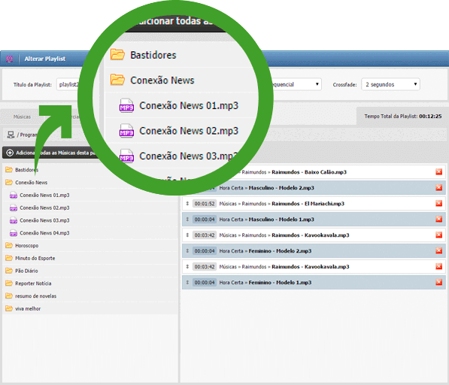Click the Alterar Playlist header title
449x385 pixels.
click(x=45, y=59)
